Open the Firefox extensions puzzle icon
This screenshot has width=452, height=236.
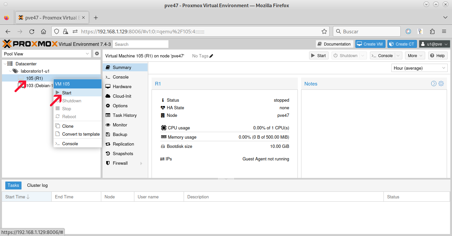click(432, 31)
